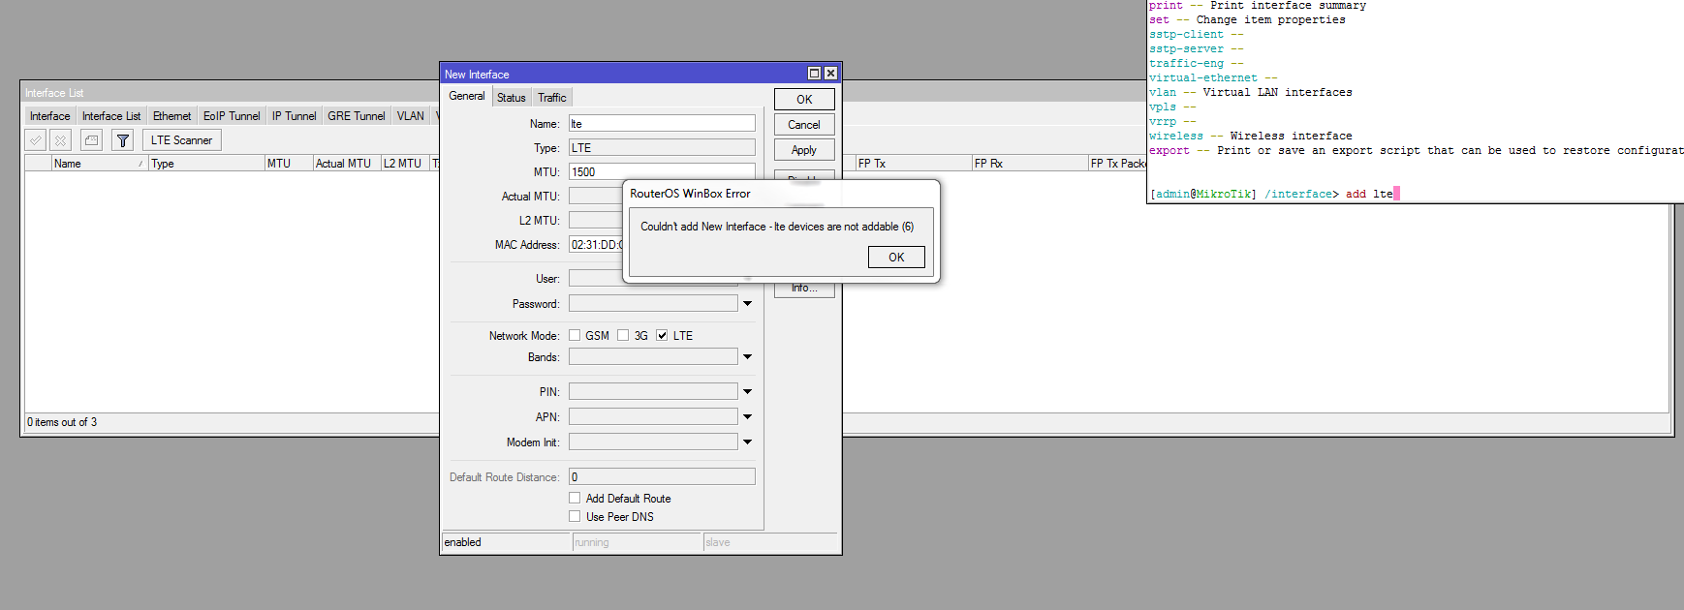Expand the Modem Init dropdown arrow
The width and height of the screenshot is (1684, 610).
tap(747, 442)
